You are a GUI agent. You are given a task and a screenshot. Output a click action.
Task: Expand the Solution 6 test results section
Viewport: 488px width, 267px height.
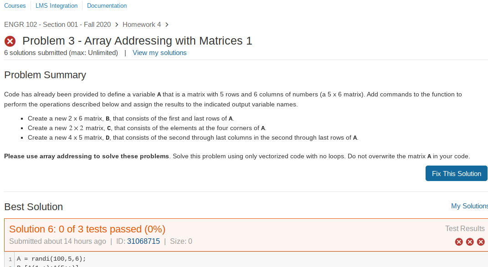(465, 229)
